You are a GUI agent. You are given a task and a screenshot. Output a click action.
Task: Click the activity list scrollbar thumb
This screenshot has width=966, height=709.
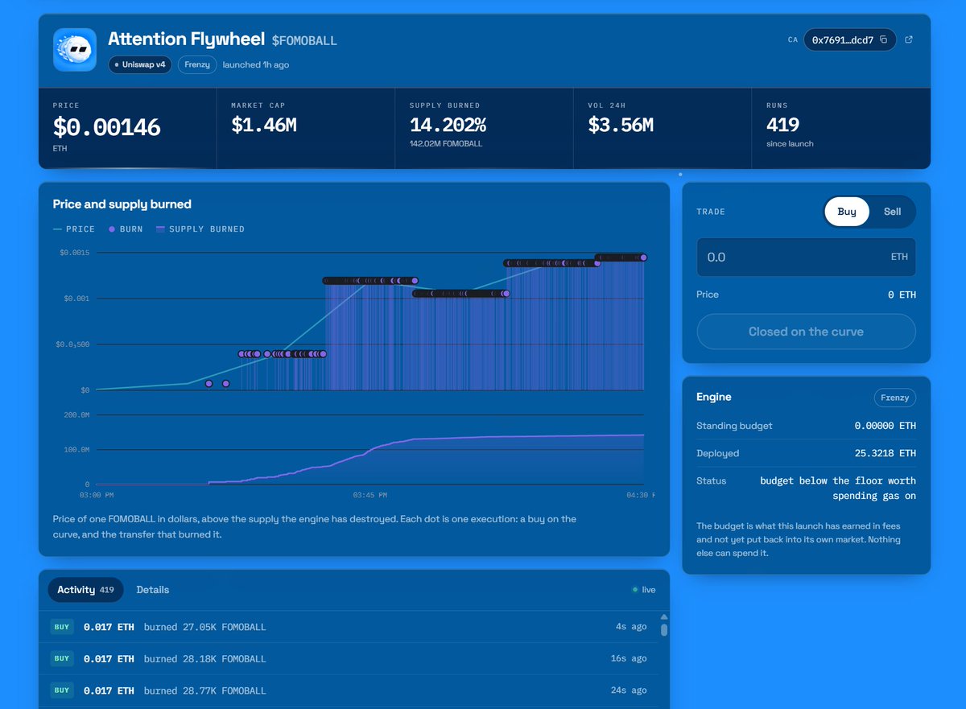pyautogui.click(x=664, y=629)
